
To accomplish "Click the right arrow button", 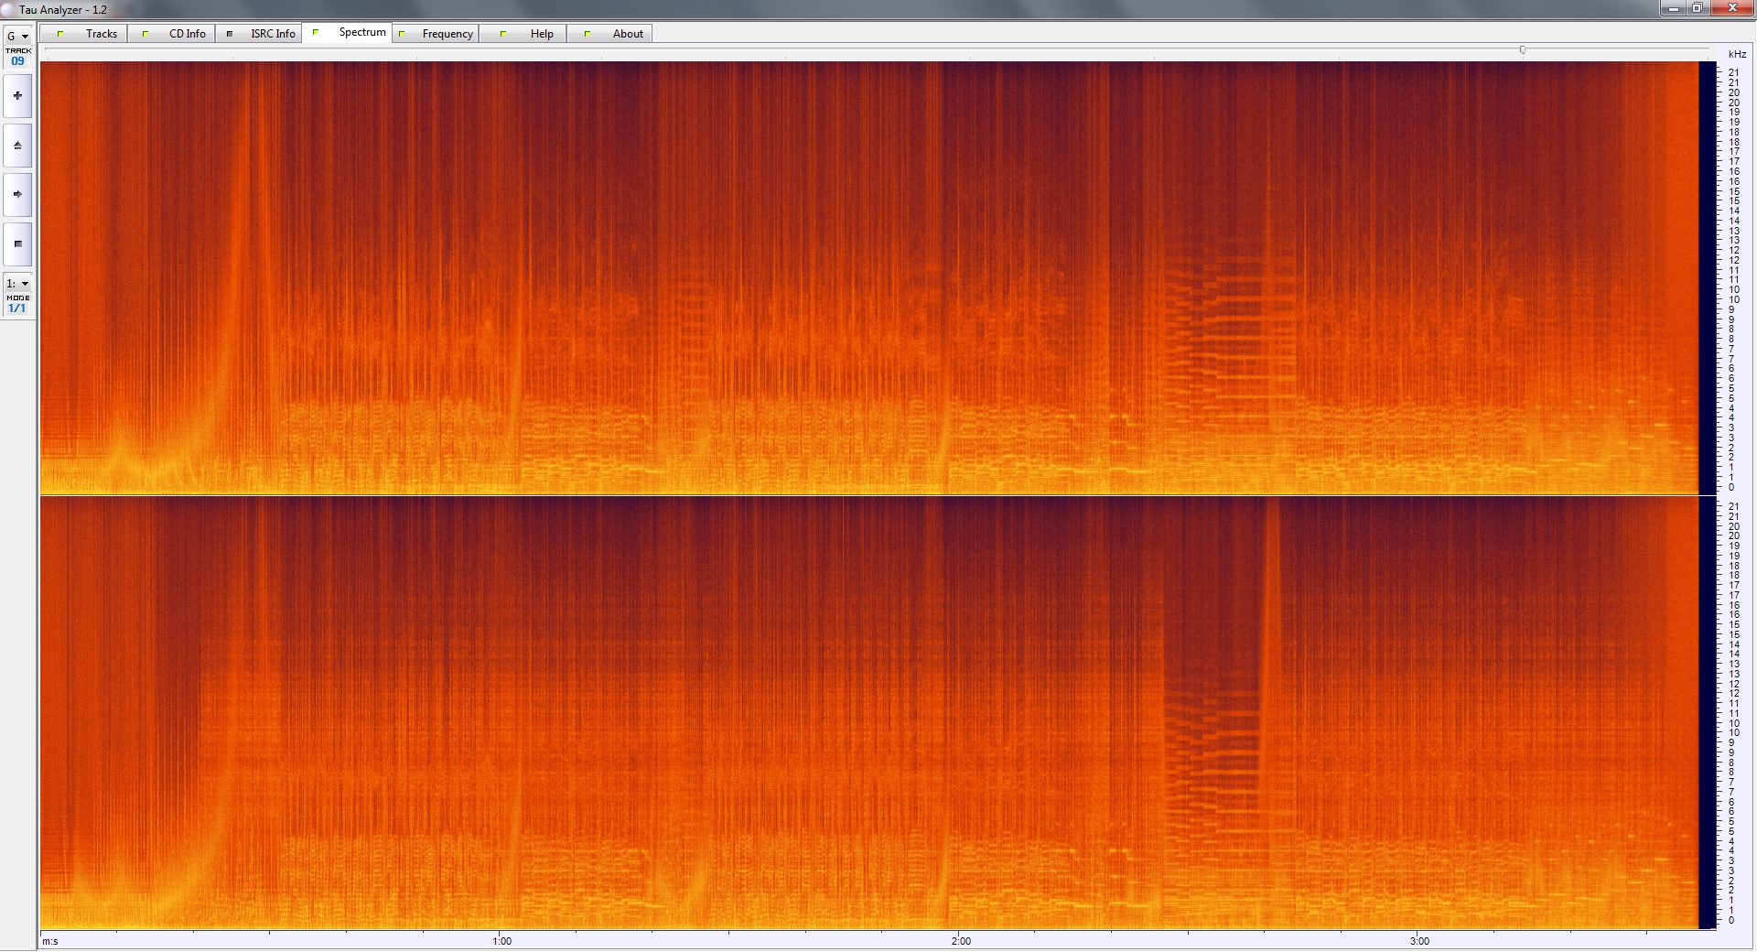I will click(x=17, y=194).
